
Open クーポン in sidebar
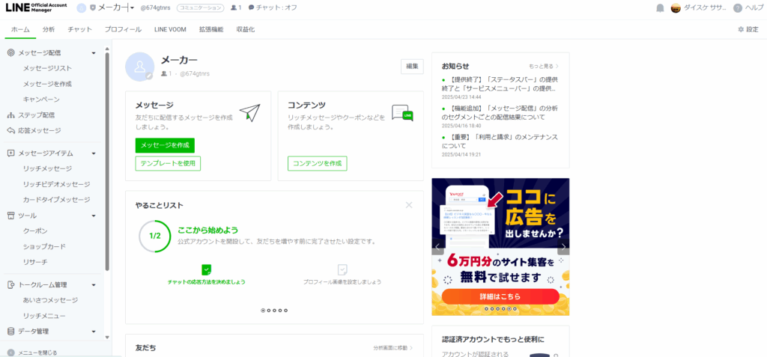tap(35, 231)
